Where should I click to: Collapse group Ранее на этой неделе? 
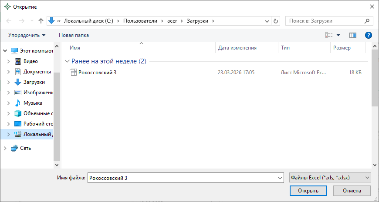pyautogui.click(x=67, y=61)
